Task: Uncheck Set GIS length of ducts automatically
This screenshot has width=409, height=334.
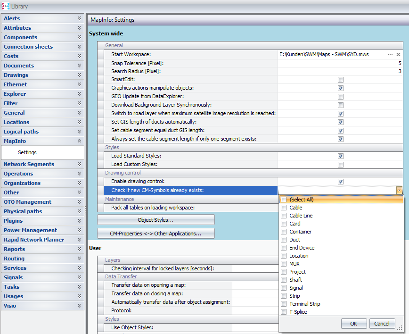Action: pos(340,122)
